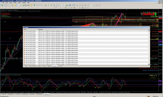163x97 pixels.
Task: Click the New Order toolbar button
Action: click(x=26, y=5)
